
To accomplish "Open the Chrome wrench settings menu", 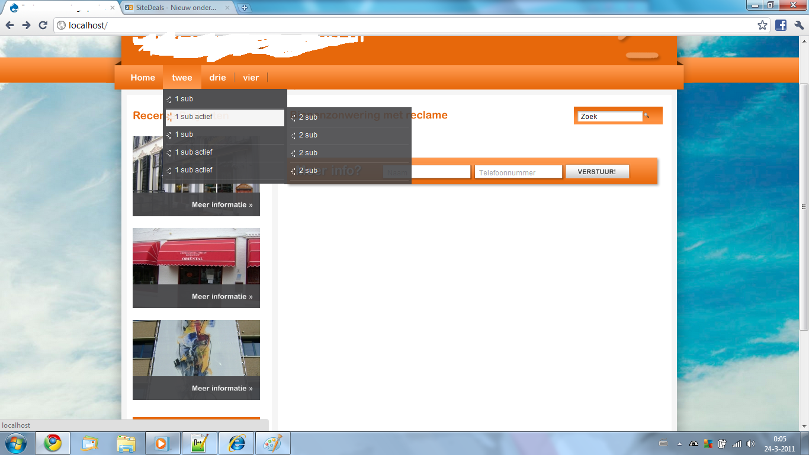I will pos(799,25).
